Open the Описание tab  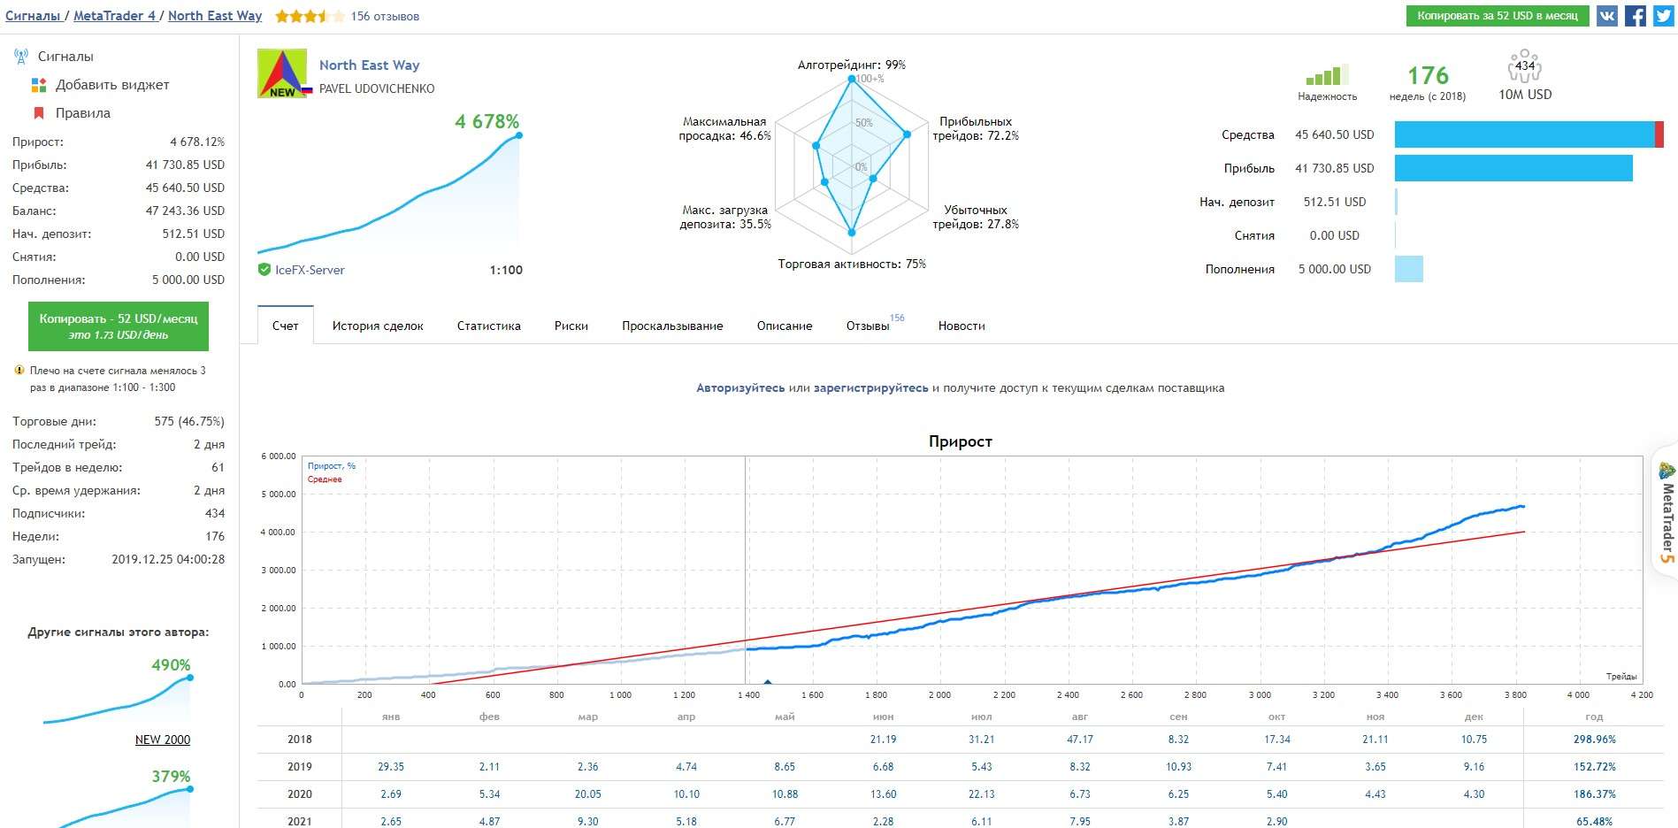785,326
